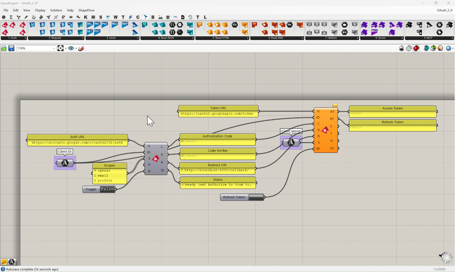
Task: Toggle the Authorize boolean from False
Action: click(107, 189)
